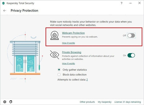144x105 pixels.
Task: Go to My Kaspersky
Action: point(105,102)
